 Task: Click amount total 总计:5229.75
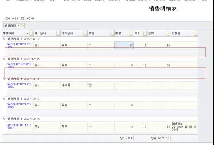(x=160, y=138)
